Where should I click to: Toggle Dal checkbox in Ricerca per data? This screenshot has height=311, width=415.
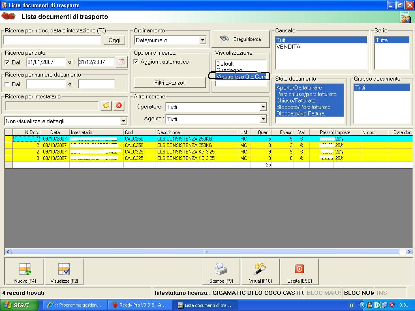[7, 62]
